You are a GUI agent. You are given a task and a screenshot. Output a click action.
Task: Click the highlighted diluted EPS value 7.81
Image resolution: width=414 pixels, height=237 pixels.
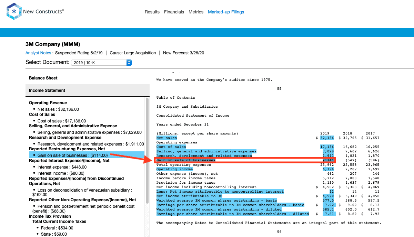tap(329, 214)
